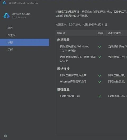Click the title bar DevEco app icon
The height and width of the screenshot is (140, 127).
tap(4, 3)
